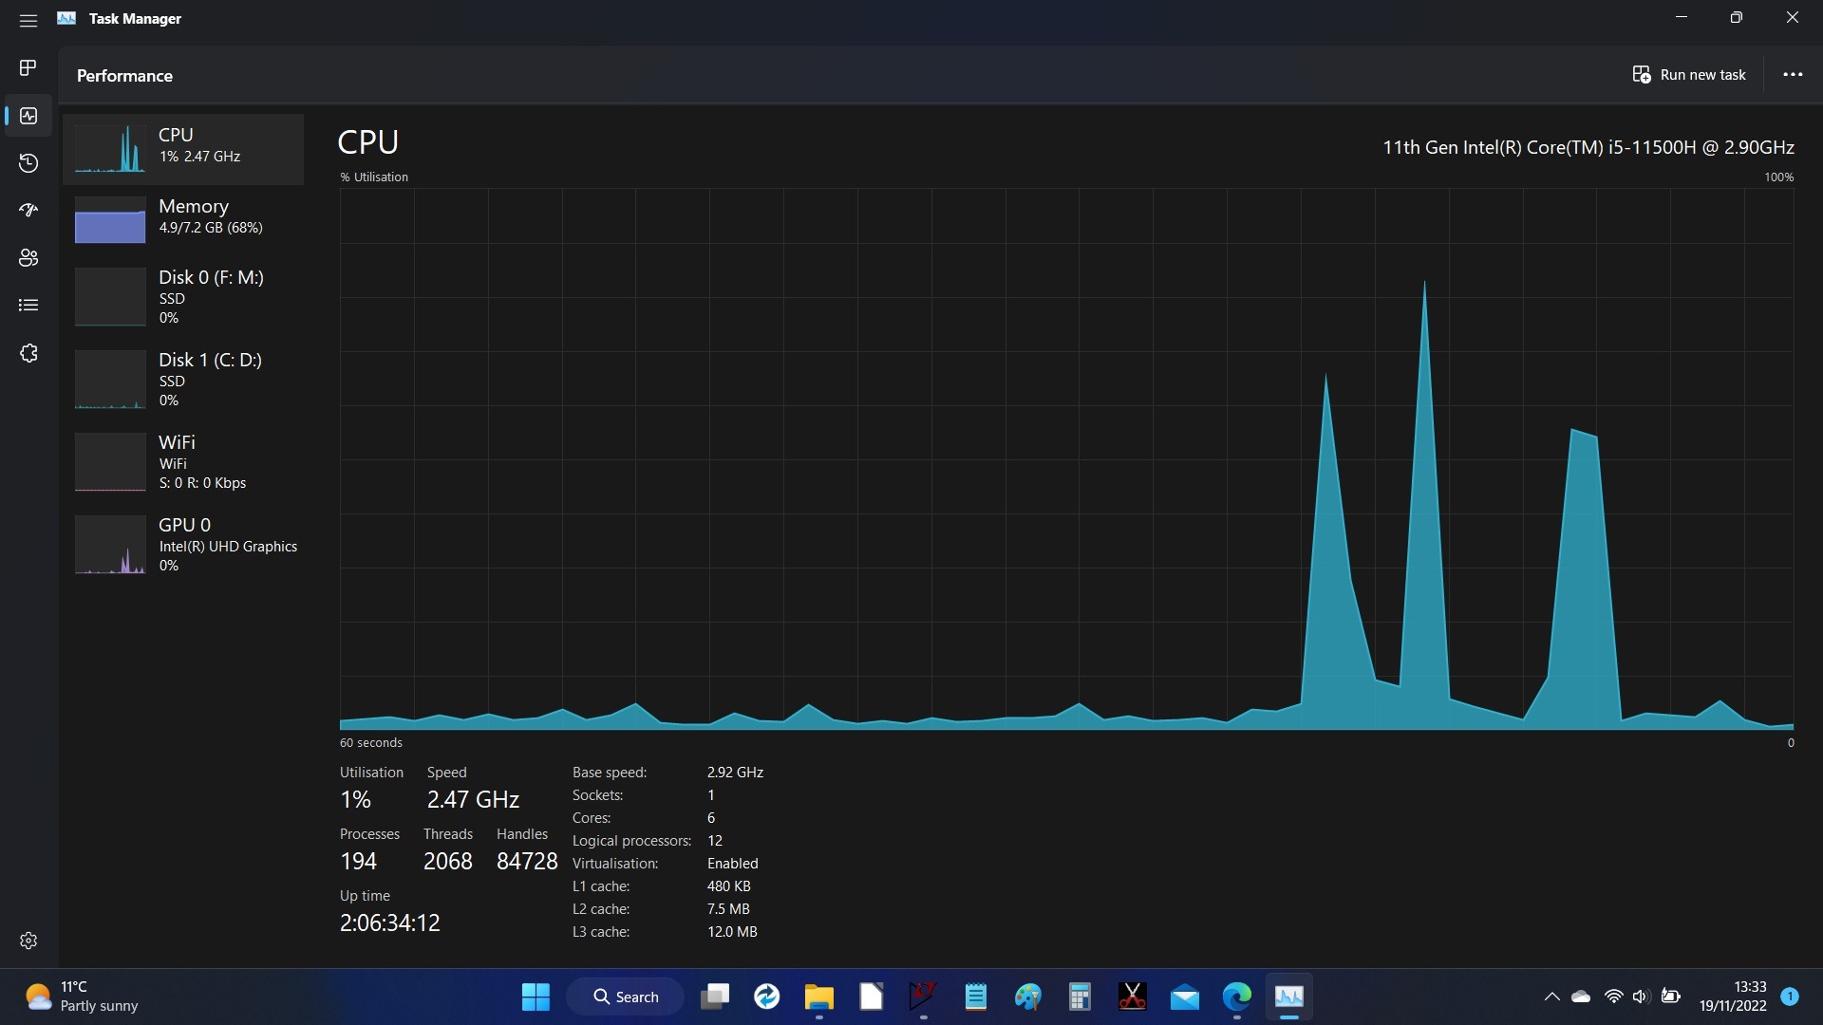Screen dimensions: 1823x1025
Task: Open OneDrive cloud tray icon
Action: pyautogui.click(x=1581, y=997)
